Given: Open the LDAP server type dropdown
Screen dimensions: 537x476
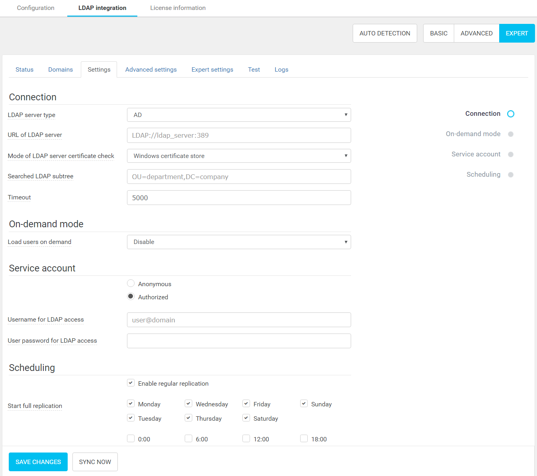Looking at the screenshot, I should coord(239,115).
